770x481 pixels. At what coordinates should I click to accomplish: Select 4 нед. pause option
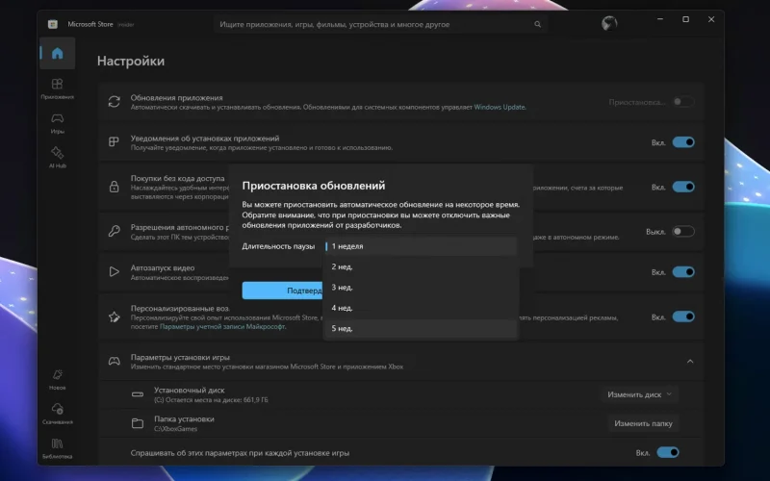pyautogui.click(x=421, y=308)
